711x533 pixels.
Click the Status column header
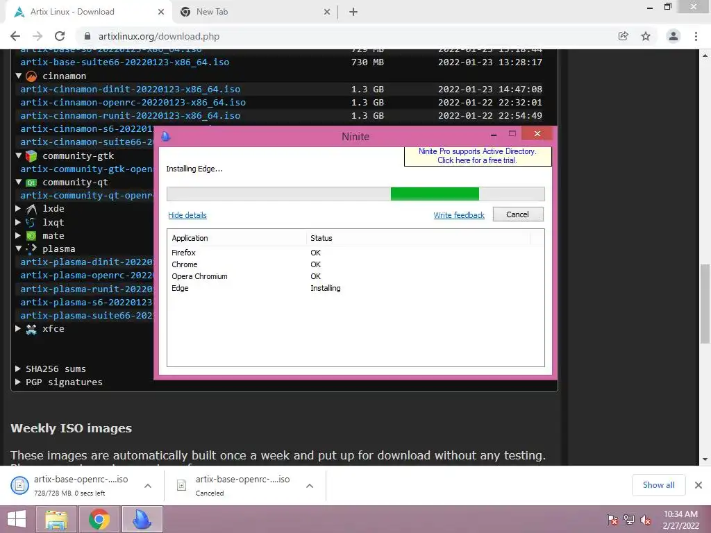pos(418,238)
